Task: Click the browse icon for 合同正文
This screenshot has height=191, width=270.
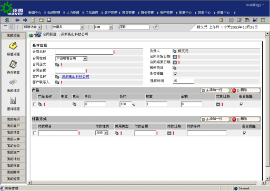Action: point(57,65)
